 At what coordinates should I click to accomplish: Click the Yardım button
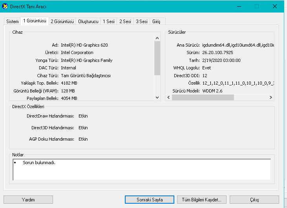(x=28, y=200)
